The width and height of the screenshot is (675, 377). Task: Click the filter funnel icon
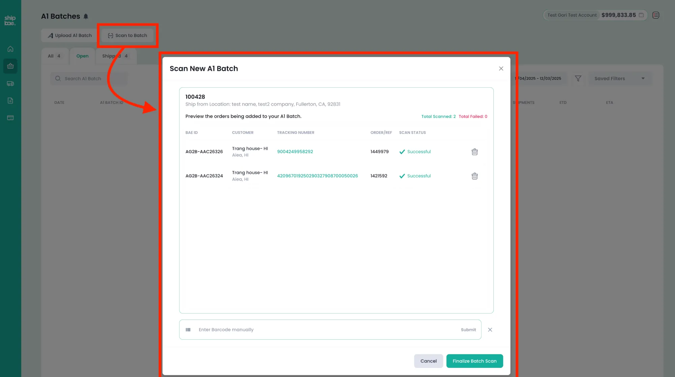(x=578, y=79)
